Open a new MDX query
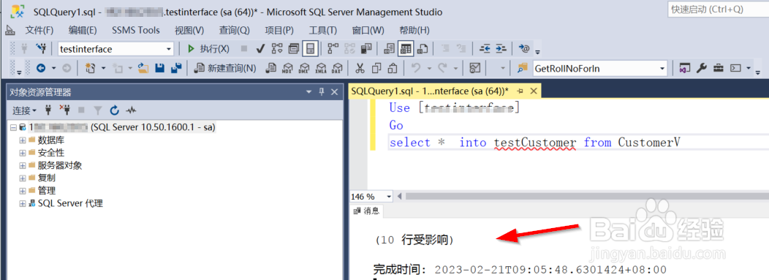769x280 pixels. (x=287, y=69)
